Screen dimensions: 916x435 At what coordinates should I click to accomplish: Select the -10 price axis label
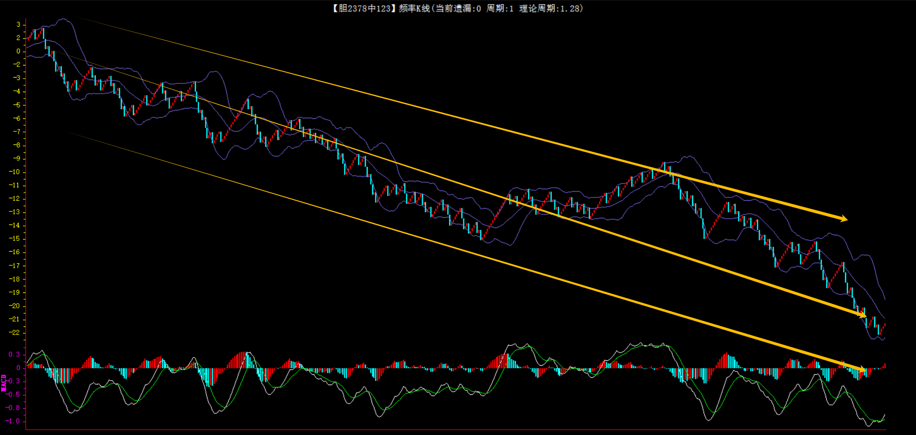tap(15, 172)
